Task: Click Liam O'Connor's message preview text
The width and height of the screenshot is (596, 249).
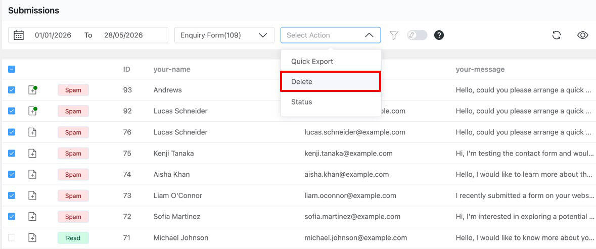Action: [524, 196]
